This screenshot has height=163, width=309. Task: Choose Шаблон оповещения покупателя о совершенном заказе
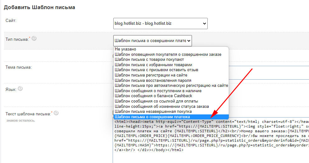(168, 54)
